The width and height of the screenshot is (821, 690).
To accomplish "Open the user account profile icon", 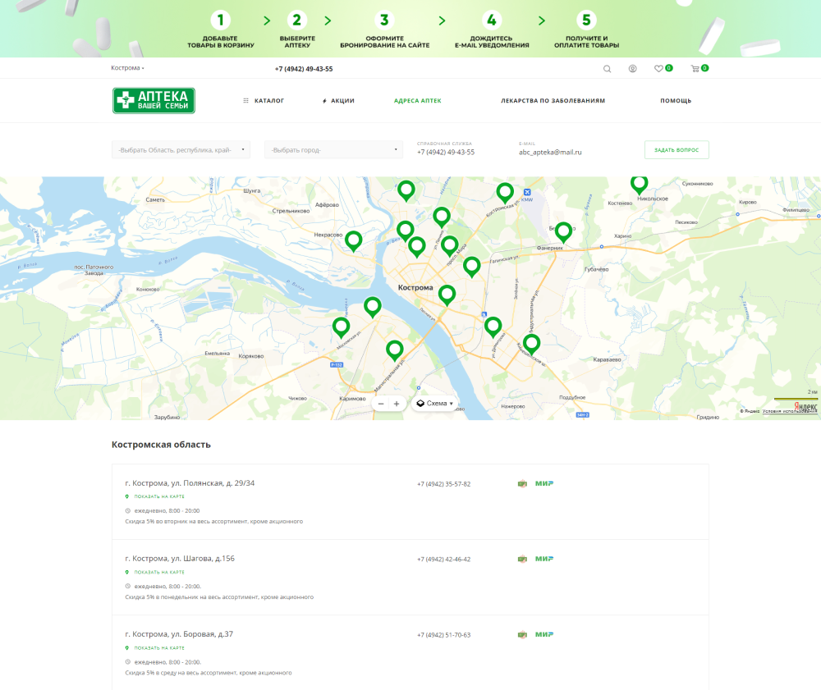I will pos(633,69).
